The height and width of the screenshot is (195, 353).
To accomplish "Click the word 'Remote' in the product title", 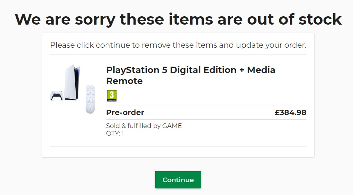I will tap(124, 81).
